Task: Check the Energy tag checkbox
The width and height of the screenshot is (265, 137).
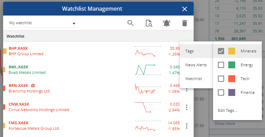Action: pos(221,65)
